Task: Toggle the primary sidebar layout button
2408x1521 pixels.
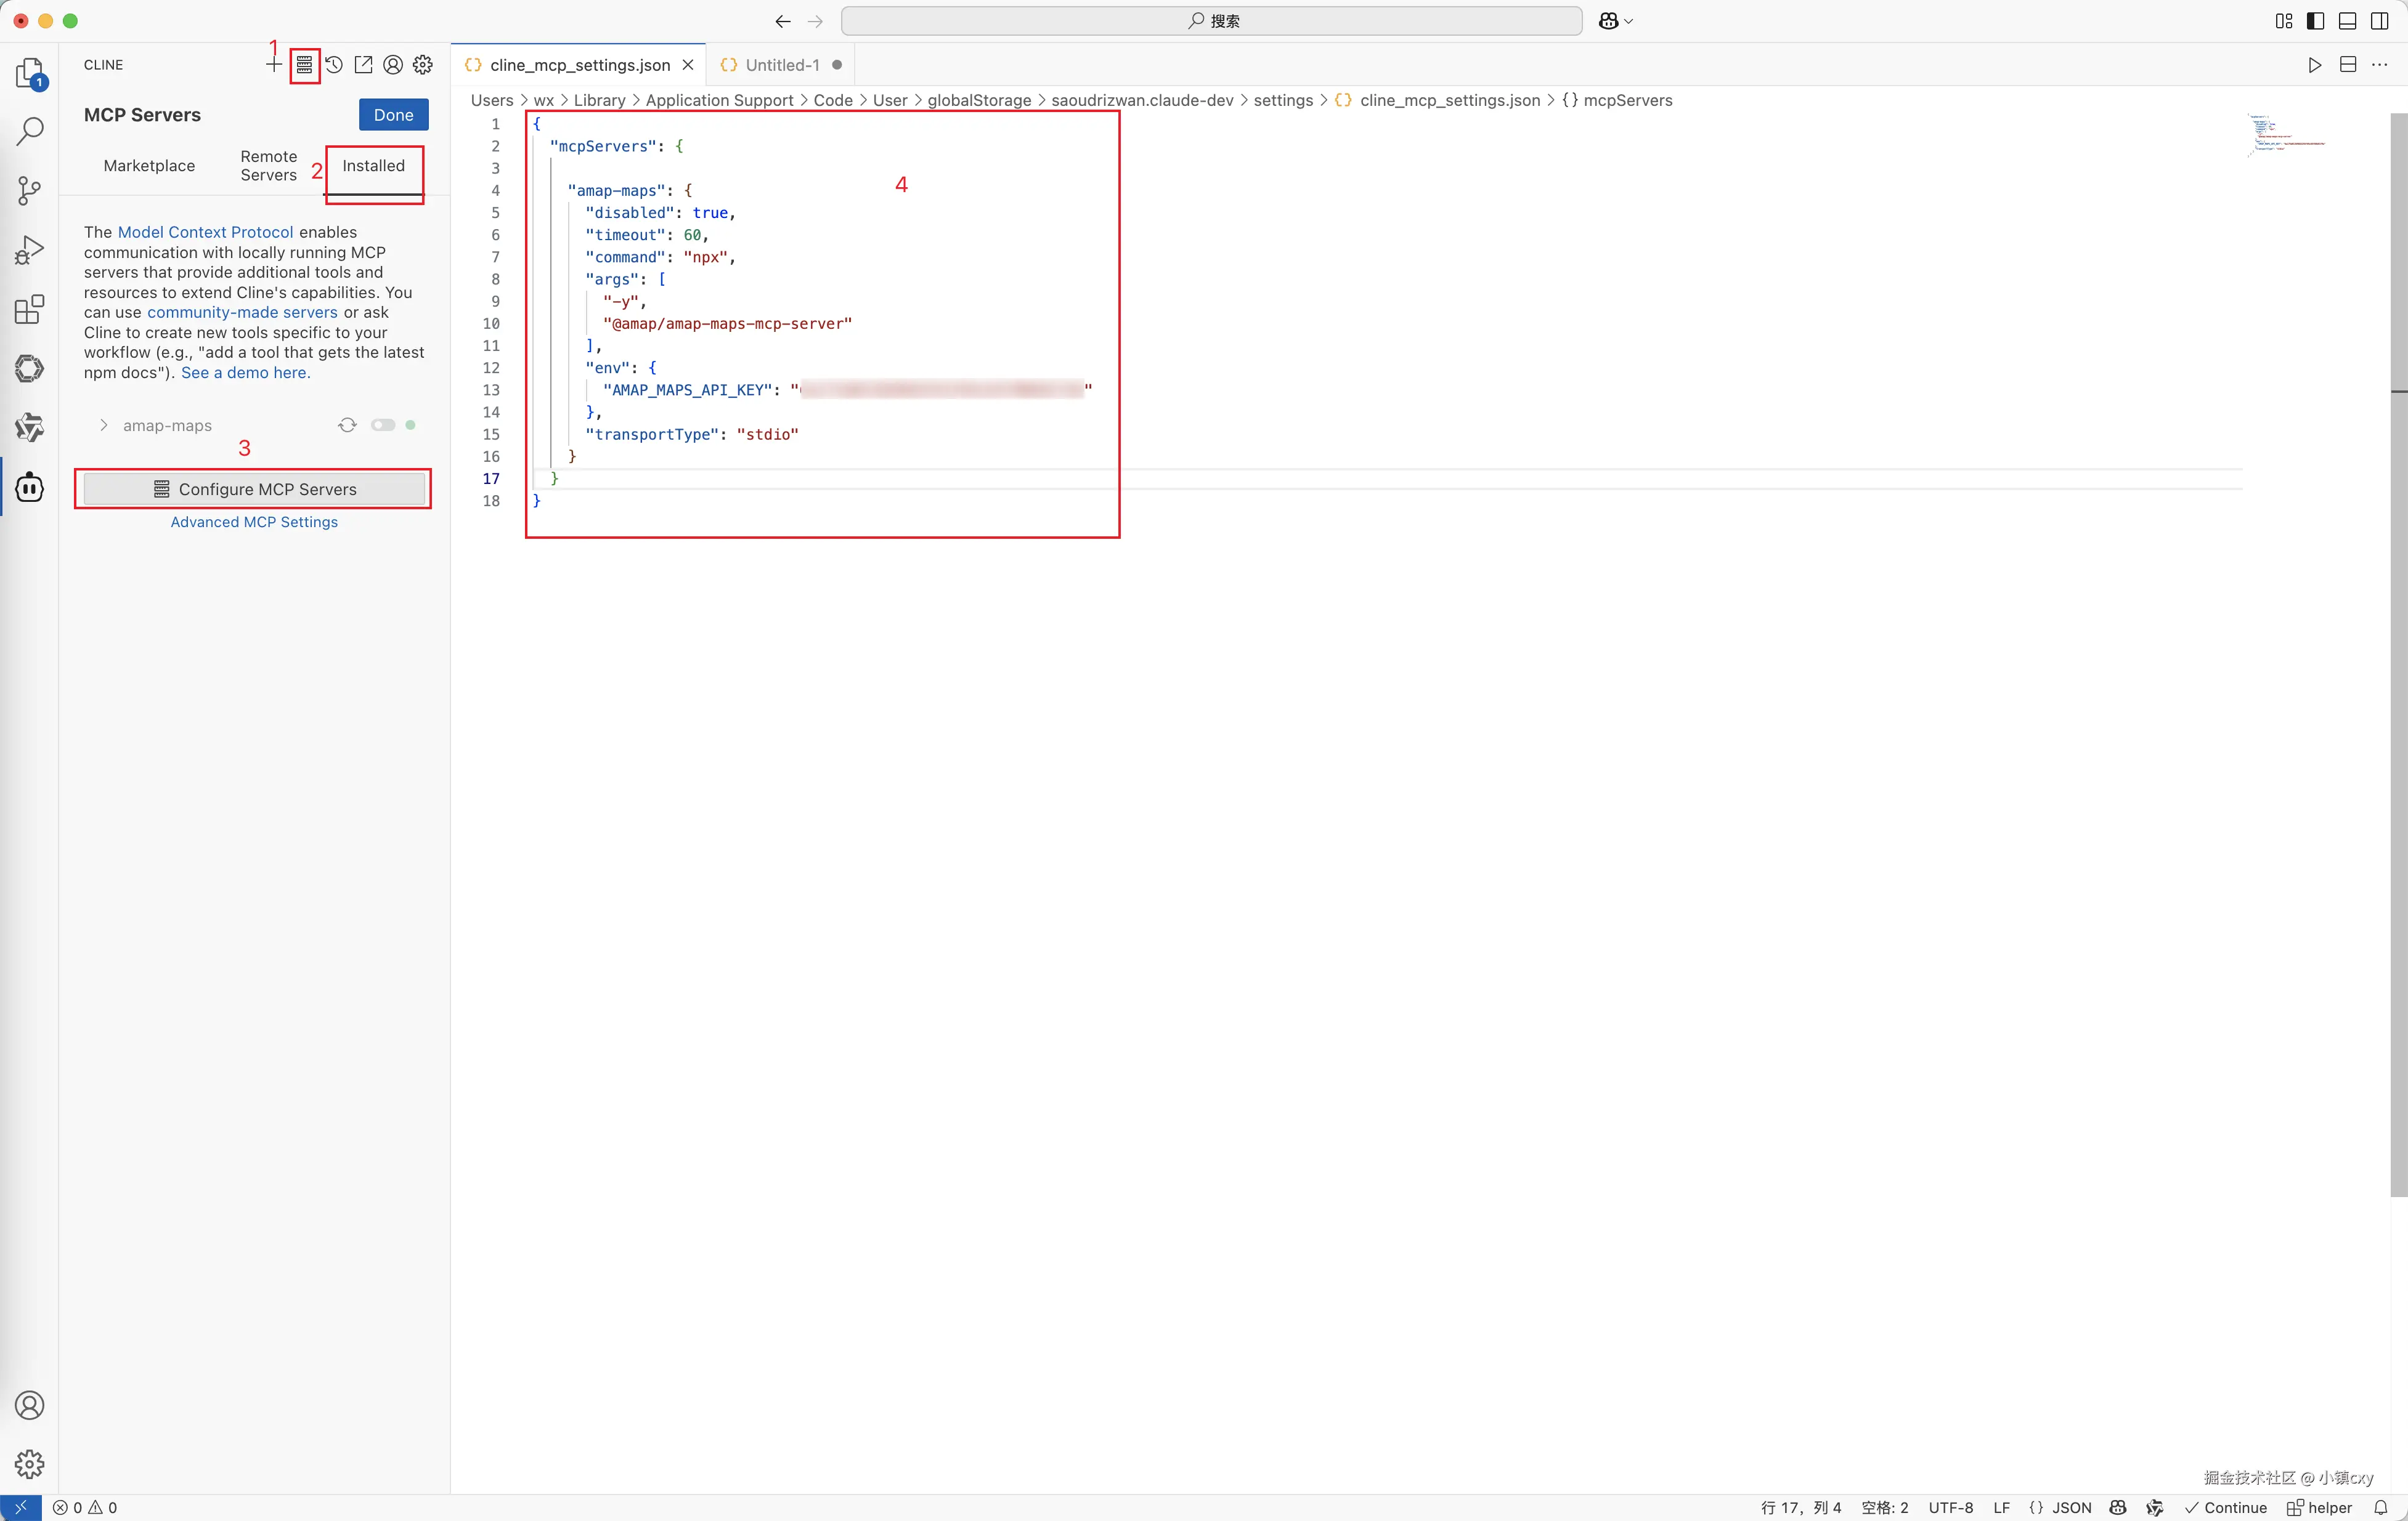Action: coord(2315,21)
